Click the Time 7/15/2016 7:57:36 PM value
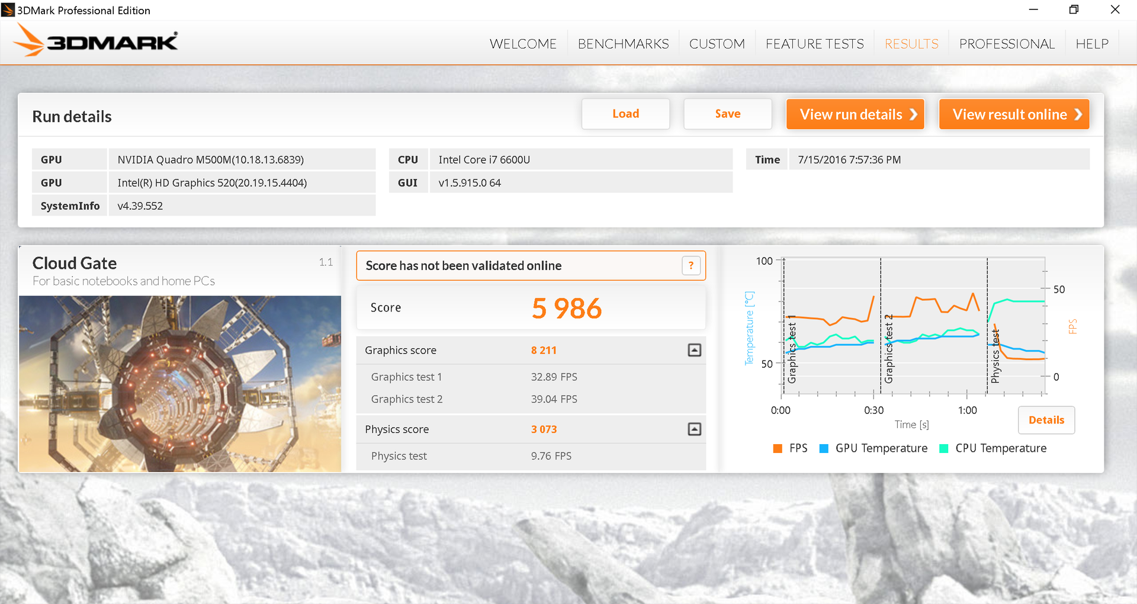This screenshot has width=1137, height=604. point(939,159)
